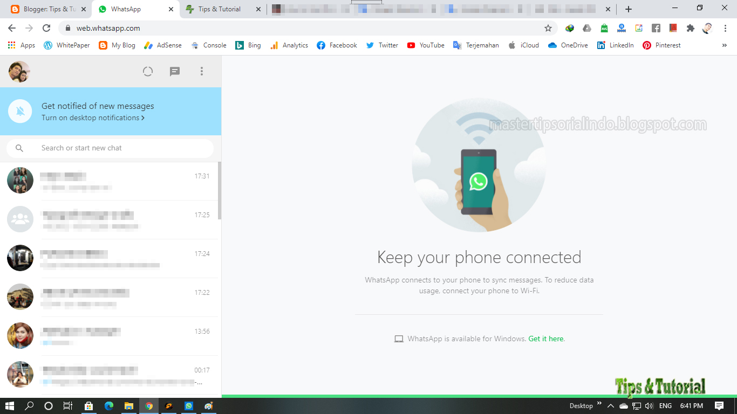
Task: Start a new chat icon
Action: coord(175,71)
